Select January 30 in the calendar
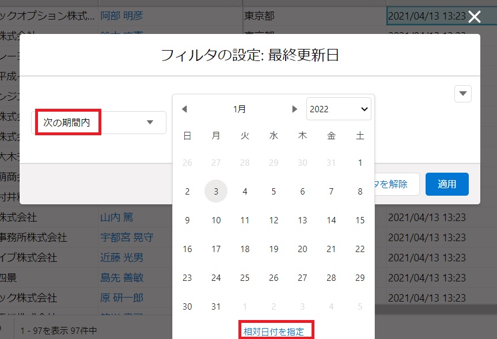The width and height of the screenshot is (497, 339). (x=187, y=307)
